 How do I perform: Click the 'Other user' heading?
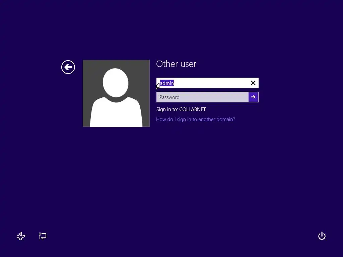pos(176,64)
